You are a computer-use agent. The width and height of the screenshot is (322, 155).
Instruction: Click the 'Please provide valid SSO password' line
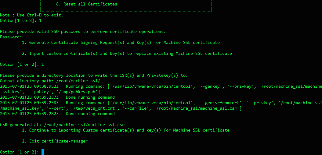83,32
